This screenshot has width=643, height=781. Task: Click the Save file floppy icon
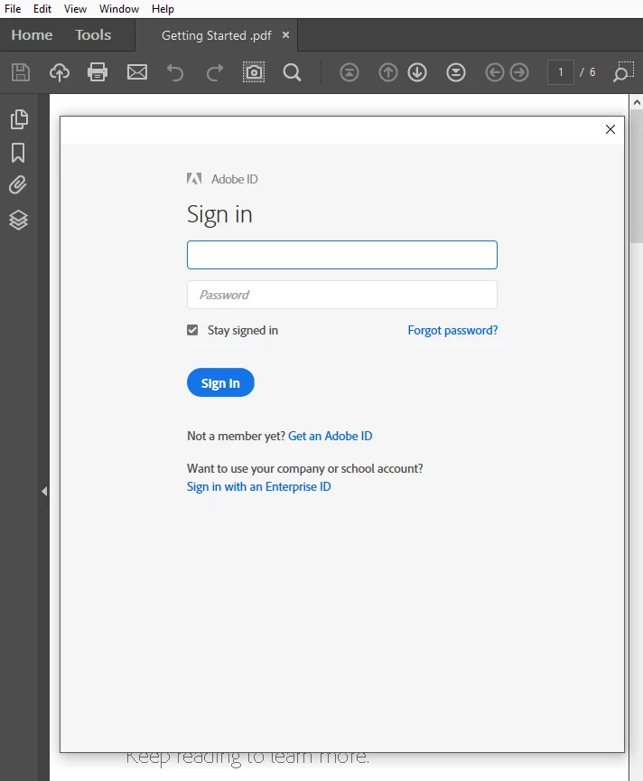point(21,72)
